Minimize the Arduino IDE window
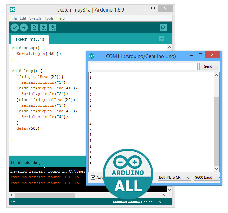 tap(144, 9)
